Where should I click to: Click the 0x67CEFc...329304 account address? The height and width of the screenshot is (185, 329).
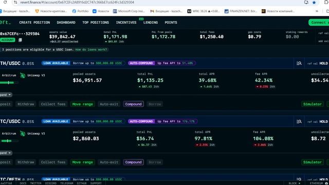pyautogui.click(x=20, y=34)
